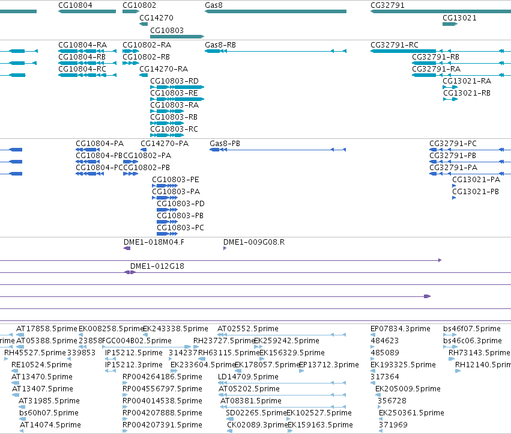Image resolution: width=511 pixels, height=434 pixels.
Task: Select transcript CG10803-RE
Action: pyautogui.click(x=177, y=99)
